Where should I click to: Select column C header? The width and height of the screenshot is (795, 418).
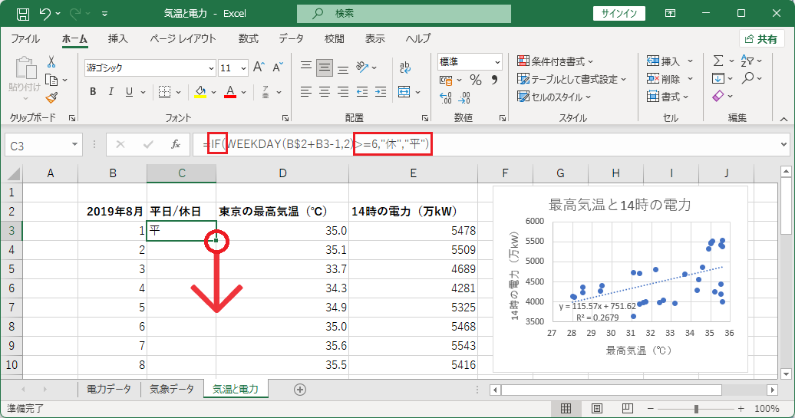pos(182,173)
